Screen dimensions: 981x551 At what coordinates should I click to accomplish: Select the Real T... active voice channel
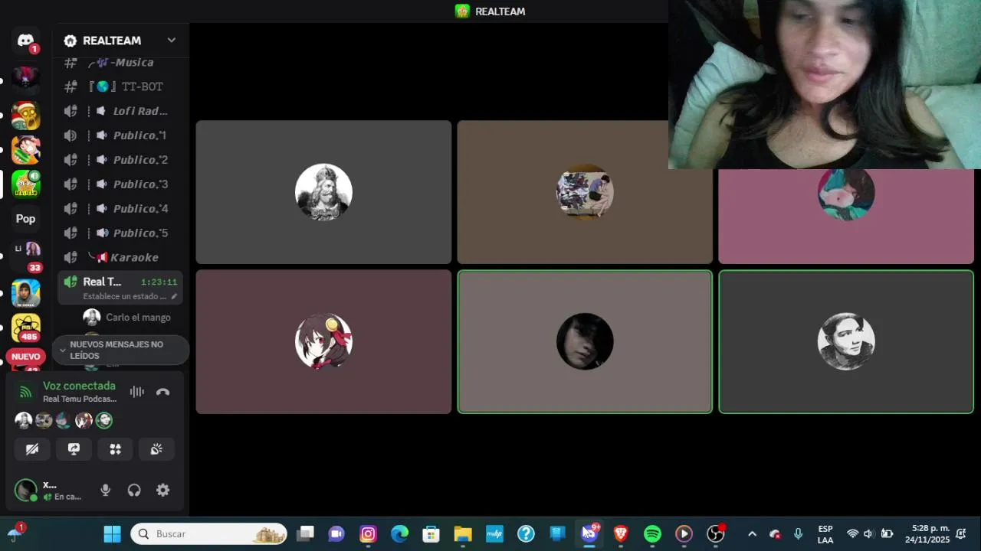pyautogui.click(x=121, y=288)
